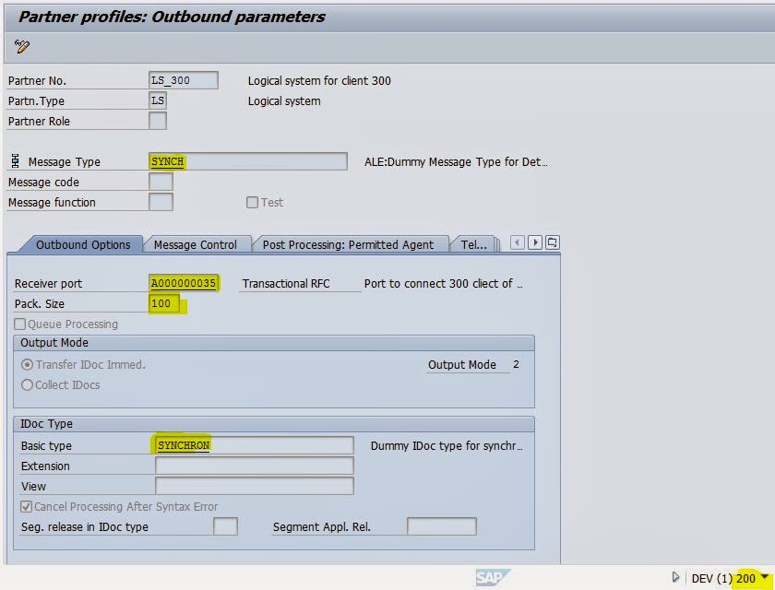Viewport: 775px width, 590px height.
Task: Click the IDoc Type group header
Action: tap(274, 424)
